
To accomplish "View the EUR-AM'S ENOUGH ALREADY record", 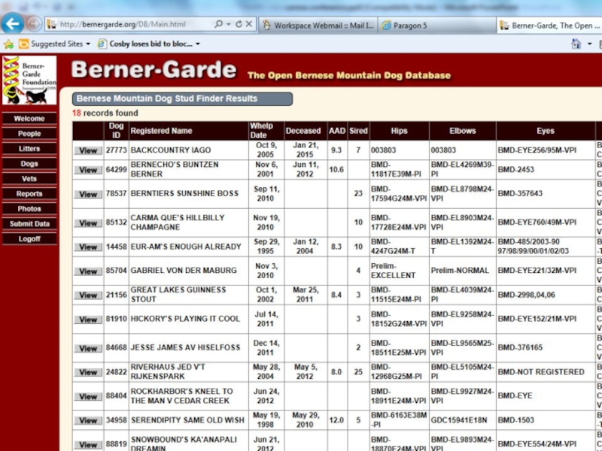I will pos(88,247).
